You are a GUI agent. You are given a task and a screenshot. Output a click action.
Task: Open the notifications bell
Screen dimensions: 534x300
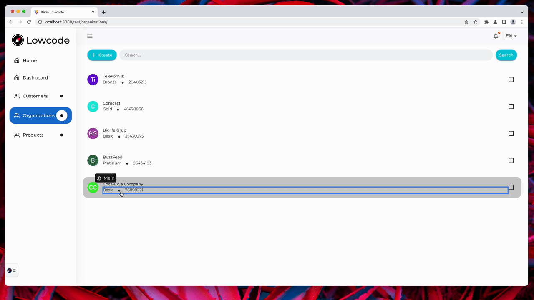click(496, 36)
